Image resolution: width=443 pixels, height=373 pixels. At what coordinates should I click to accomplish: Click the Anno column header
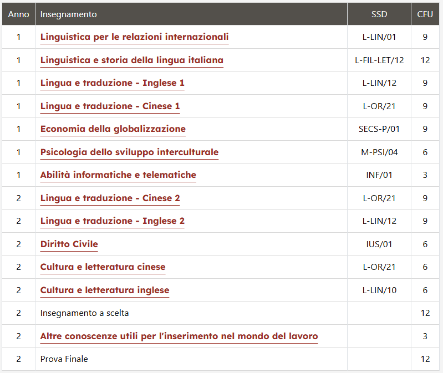click(19, 14)
